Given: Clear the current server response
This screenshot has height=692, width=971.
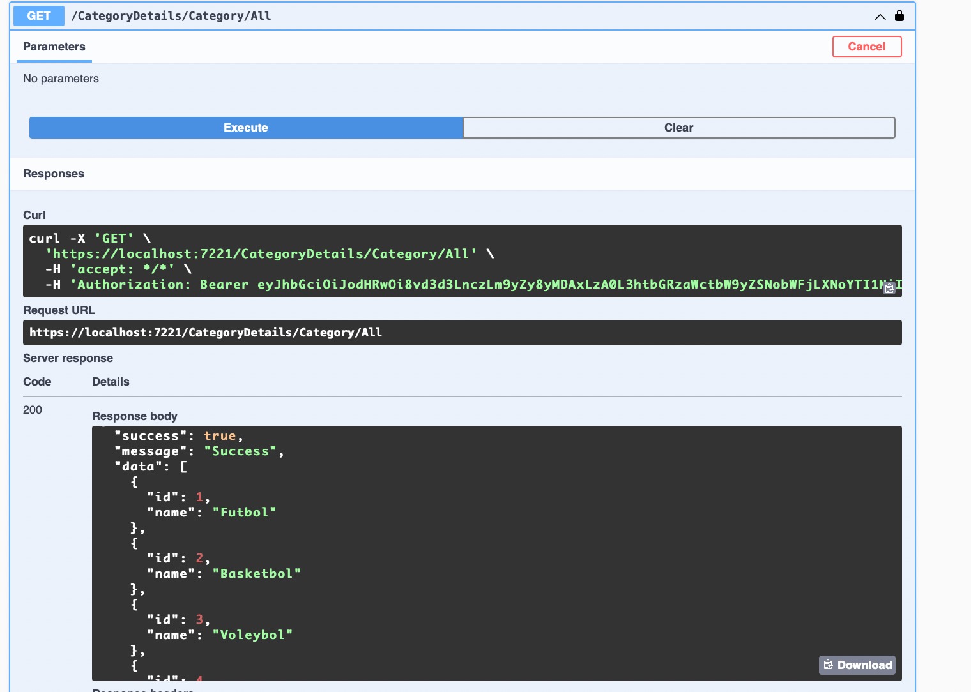Looking at the screenshot, I should tap(678, 128).
